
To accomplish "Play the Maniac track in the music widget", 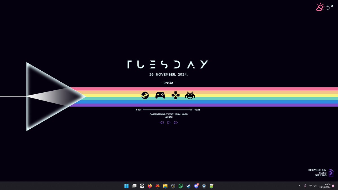I will pos(169,122).
